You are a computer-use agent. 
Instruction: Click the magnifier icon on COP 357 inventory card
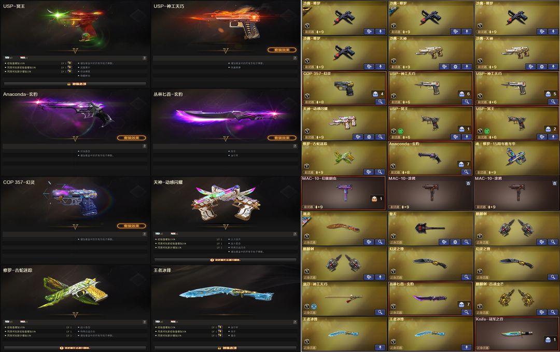pos(381,102)
